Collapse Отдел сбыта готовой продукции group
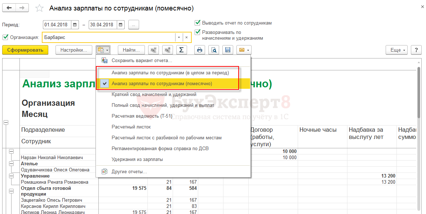 [x=12, y=191]
